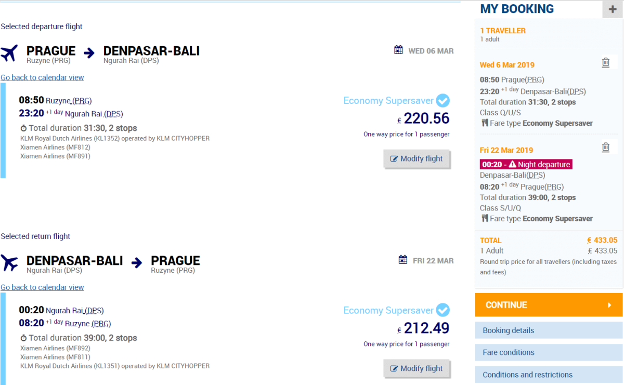Click the calendar icon next to WED 06 MAR
624x385 pixels.
coord(399,50)
